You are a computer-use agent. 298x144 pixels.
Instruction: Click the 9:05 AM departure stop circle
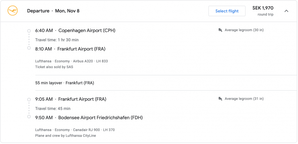point(29,99)
